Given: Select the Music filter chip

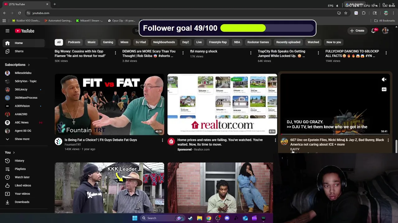Looking at the screenshot, I should (x=91, y=42).
